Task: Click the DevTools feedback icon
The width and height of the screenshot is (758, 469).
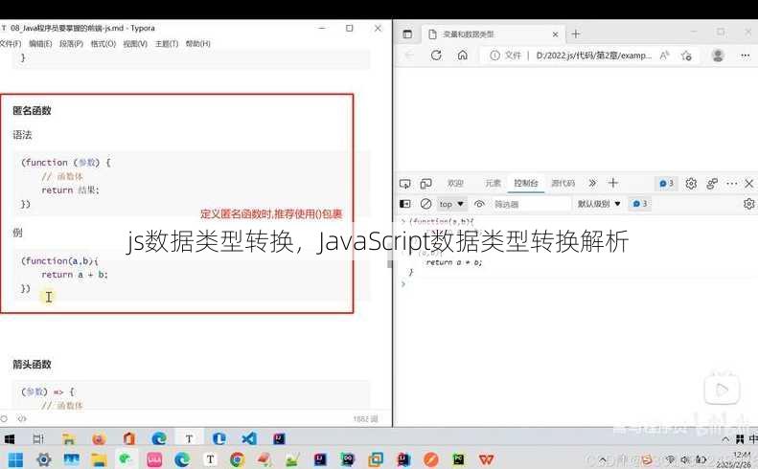Action: 712,184
